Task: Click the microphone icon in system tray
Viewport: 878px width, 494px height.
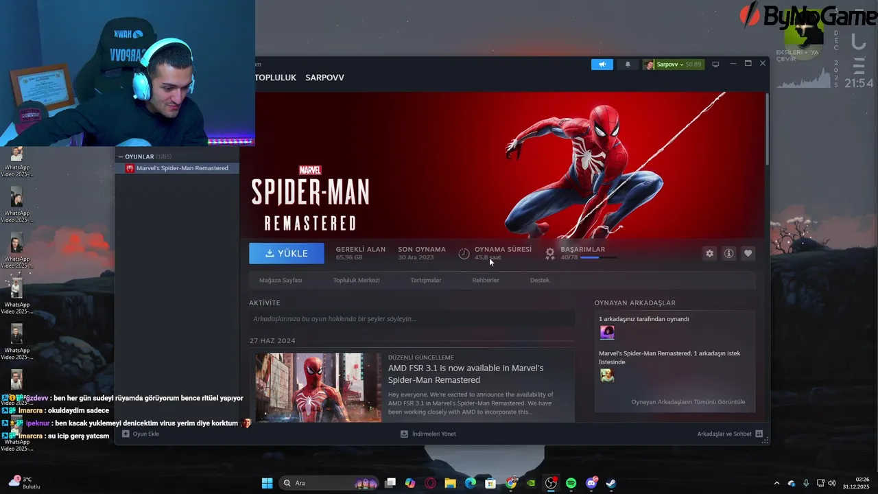Action: 806,483
